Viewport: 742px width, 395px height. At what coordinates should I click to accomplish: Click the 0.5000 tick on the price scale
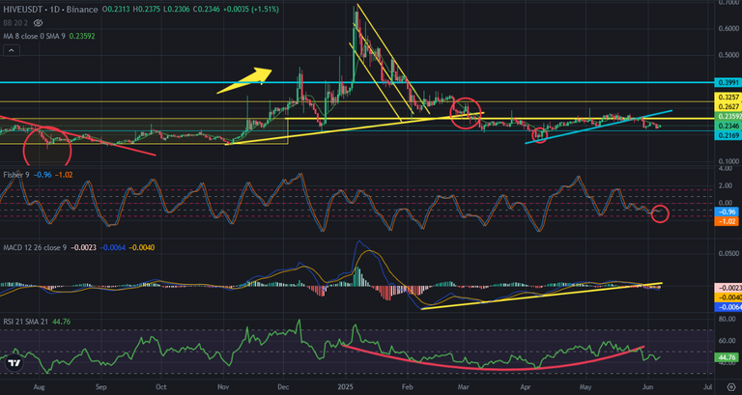coord(729,55)
